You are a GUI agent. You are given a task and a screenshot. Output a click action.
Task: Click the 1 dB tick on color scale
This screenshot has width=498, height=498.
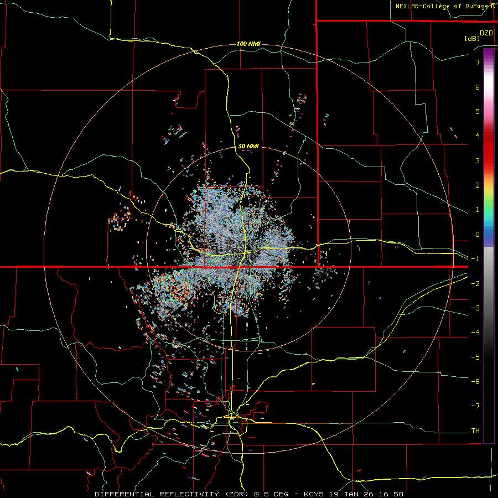coord(478,210)
